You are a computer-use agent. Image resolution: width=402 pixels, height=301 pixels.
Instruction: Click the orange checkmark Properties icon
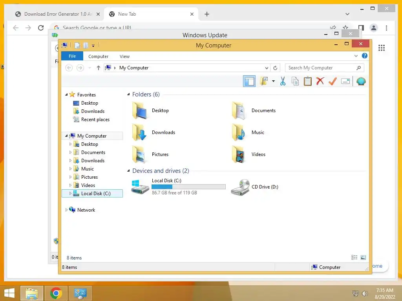[x=333, y=82]
